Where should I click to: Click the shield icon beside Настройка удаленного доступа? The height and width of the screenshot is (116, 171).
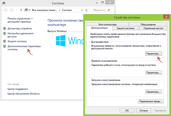pos(4,33)
